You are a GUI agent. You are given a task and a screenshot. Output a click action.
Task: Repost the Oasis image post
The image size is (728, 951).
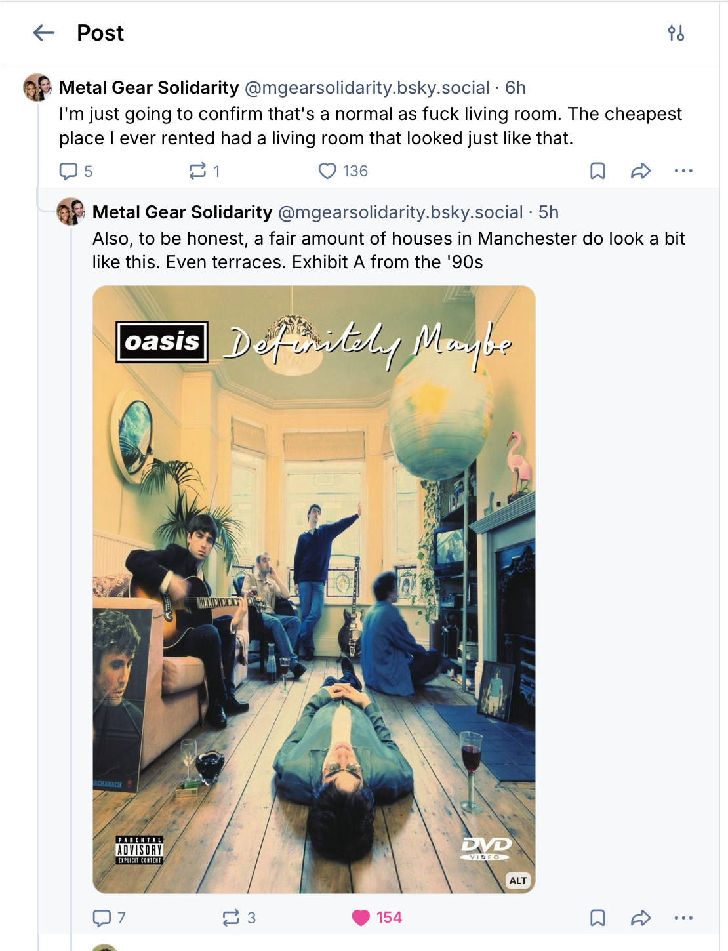[232, 918]
